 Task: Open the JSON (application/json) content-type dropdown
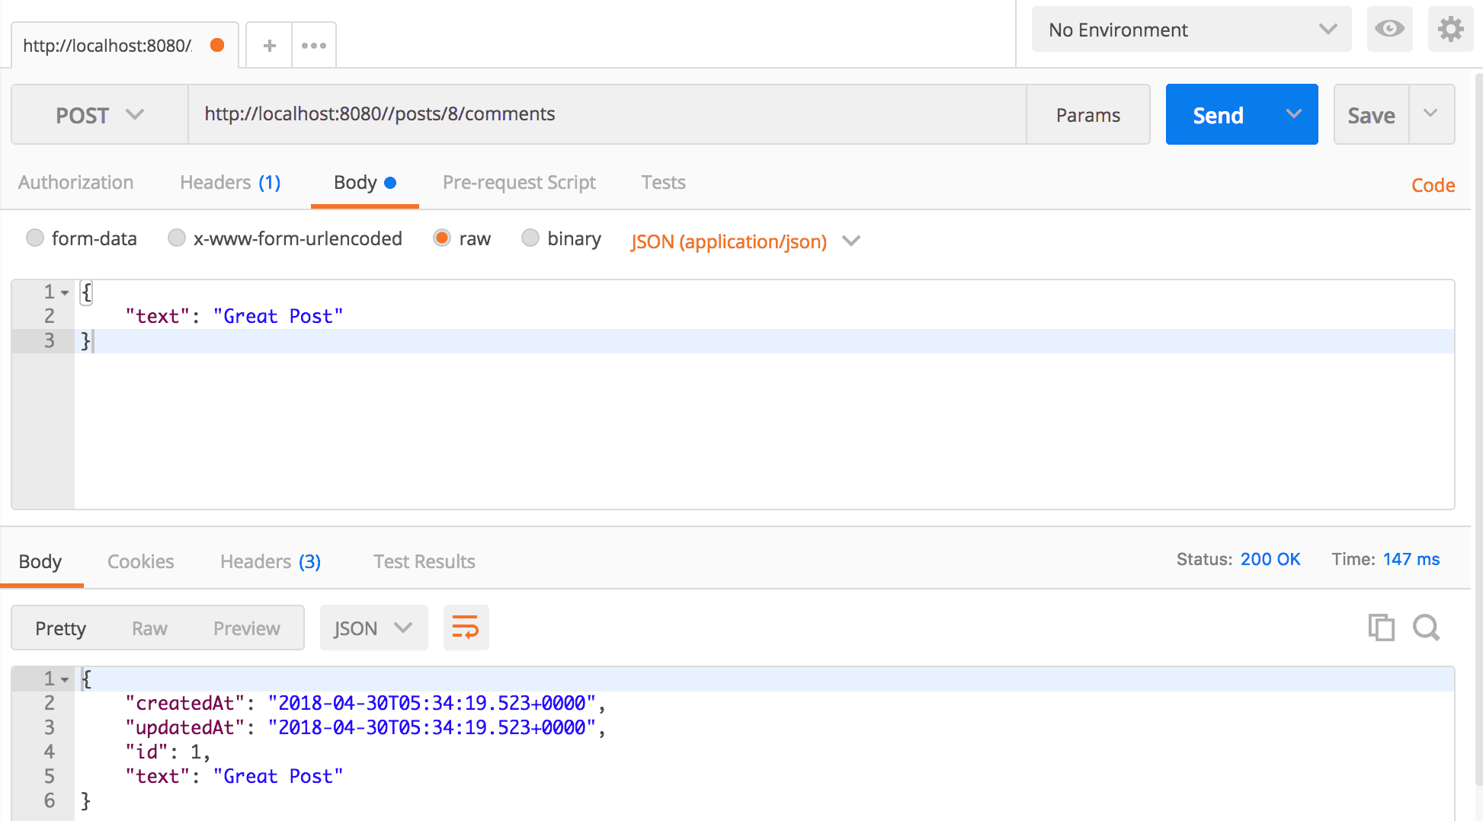(x=745, y=241)
